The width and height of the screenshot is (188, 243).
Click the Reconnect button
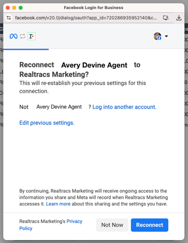tap(150, 225)
